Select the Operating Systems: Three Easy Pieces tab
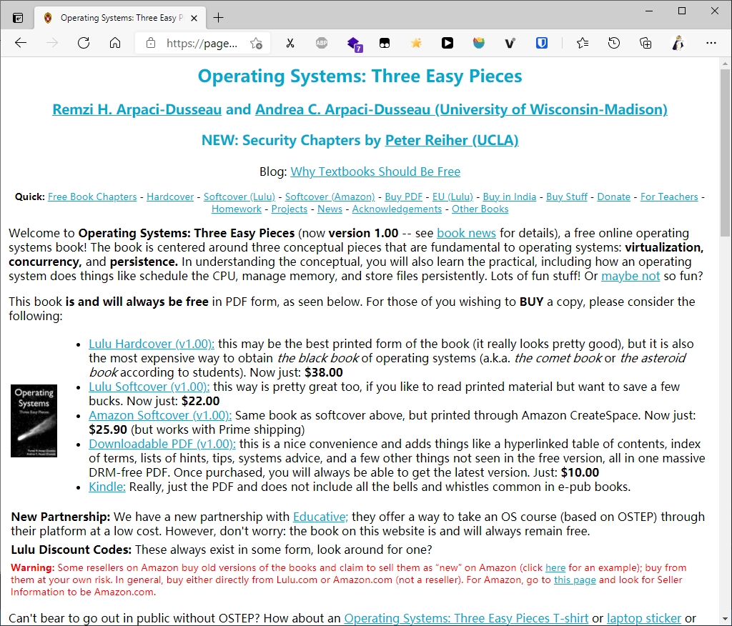Image resolution: width=732 pixels, height=626 pixels. tap(122, 18)
